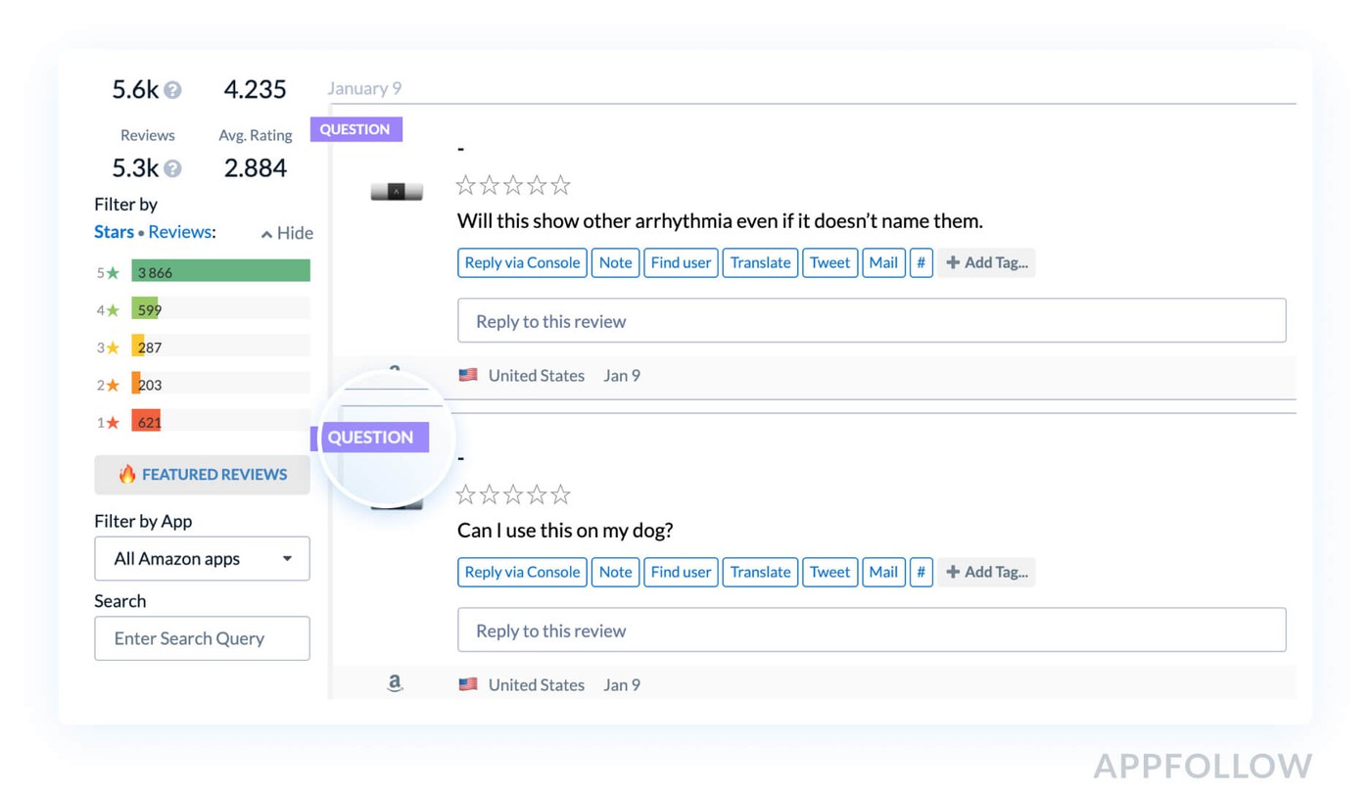The width and height of the screenshot is (1371, 793).
Task: Open the Featured Reviews button
Action: (x=202, y=475)
